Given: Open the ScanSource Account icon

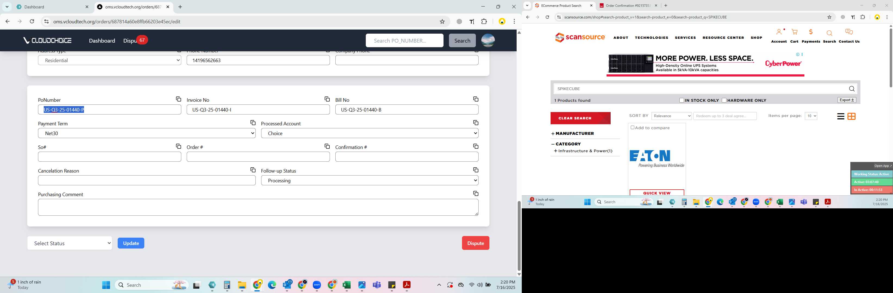Looking at the screenshot, I should [779, 32].
